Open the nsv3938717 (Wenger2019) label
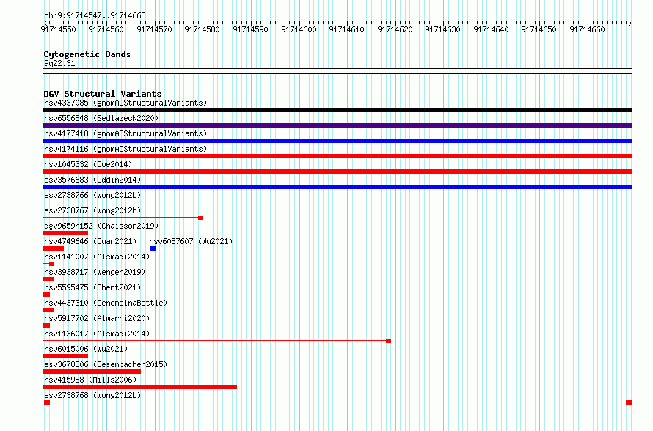The image size is (653, 431). (95, 272)
